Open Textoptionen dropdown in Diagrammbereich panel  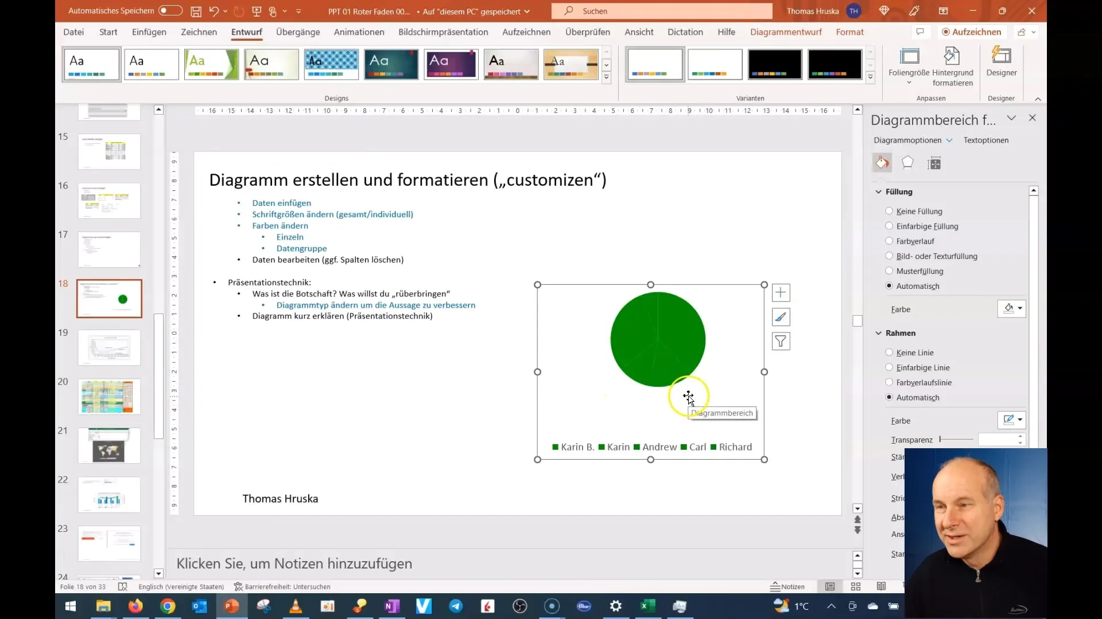click(x=986, y=140)
